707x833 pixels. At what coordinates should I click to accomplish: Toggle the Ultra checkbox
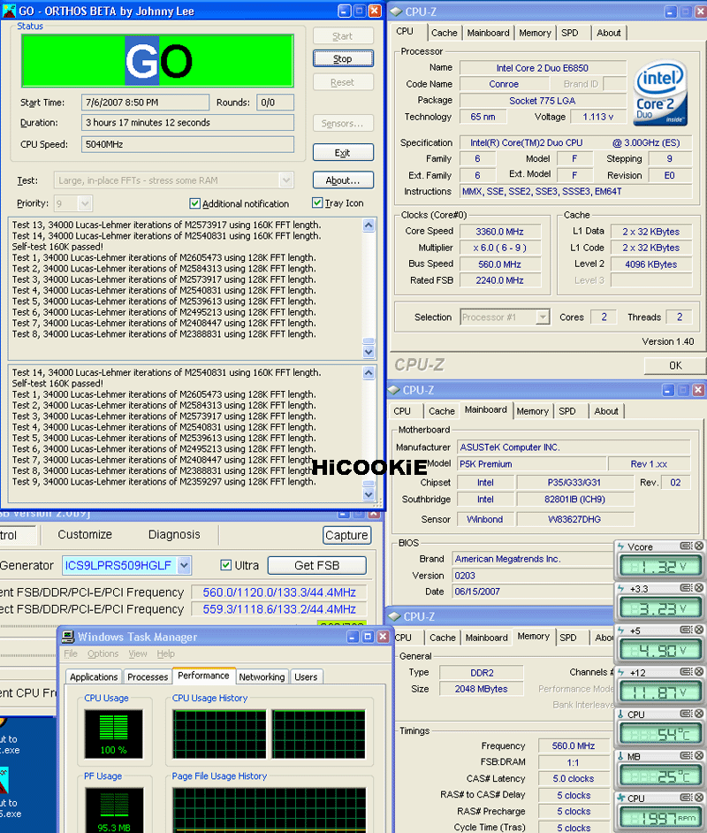226,565
